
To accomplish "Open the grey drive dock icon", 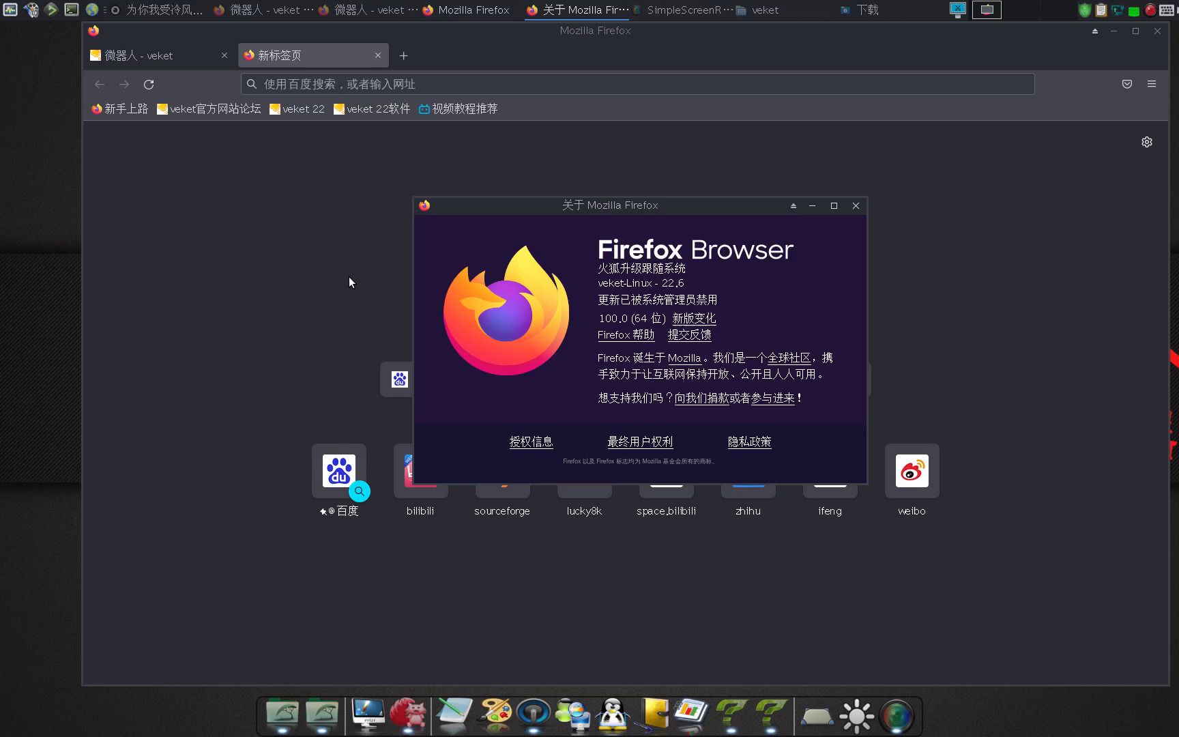I will point(817,717).
